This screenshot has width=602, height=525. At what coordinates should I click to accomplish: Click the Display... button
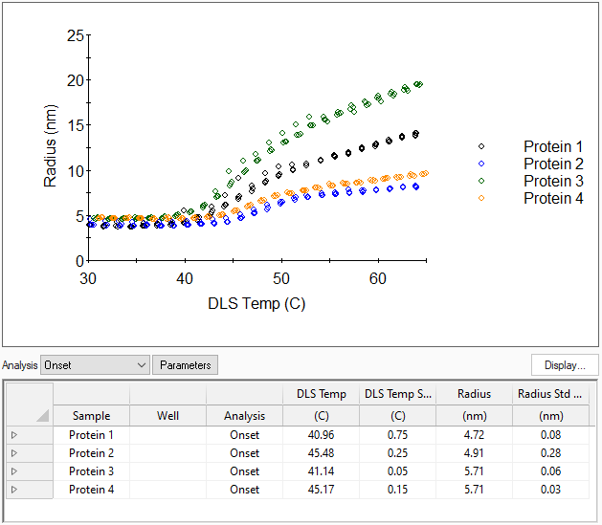(565, 365)
